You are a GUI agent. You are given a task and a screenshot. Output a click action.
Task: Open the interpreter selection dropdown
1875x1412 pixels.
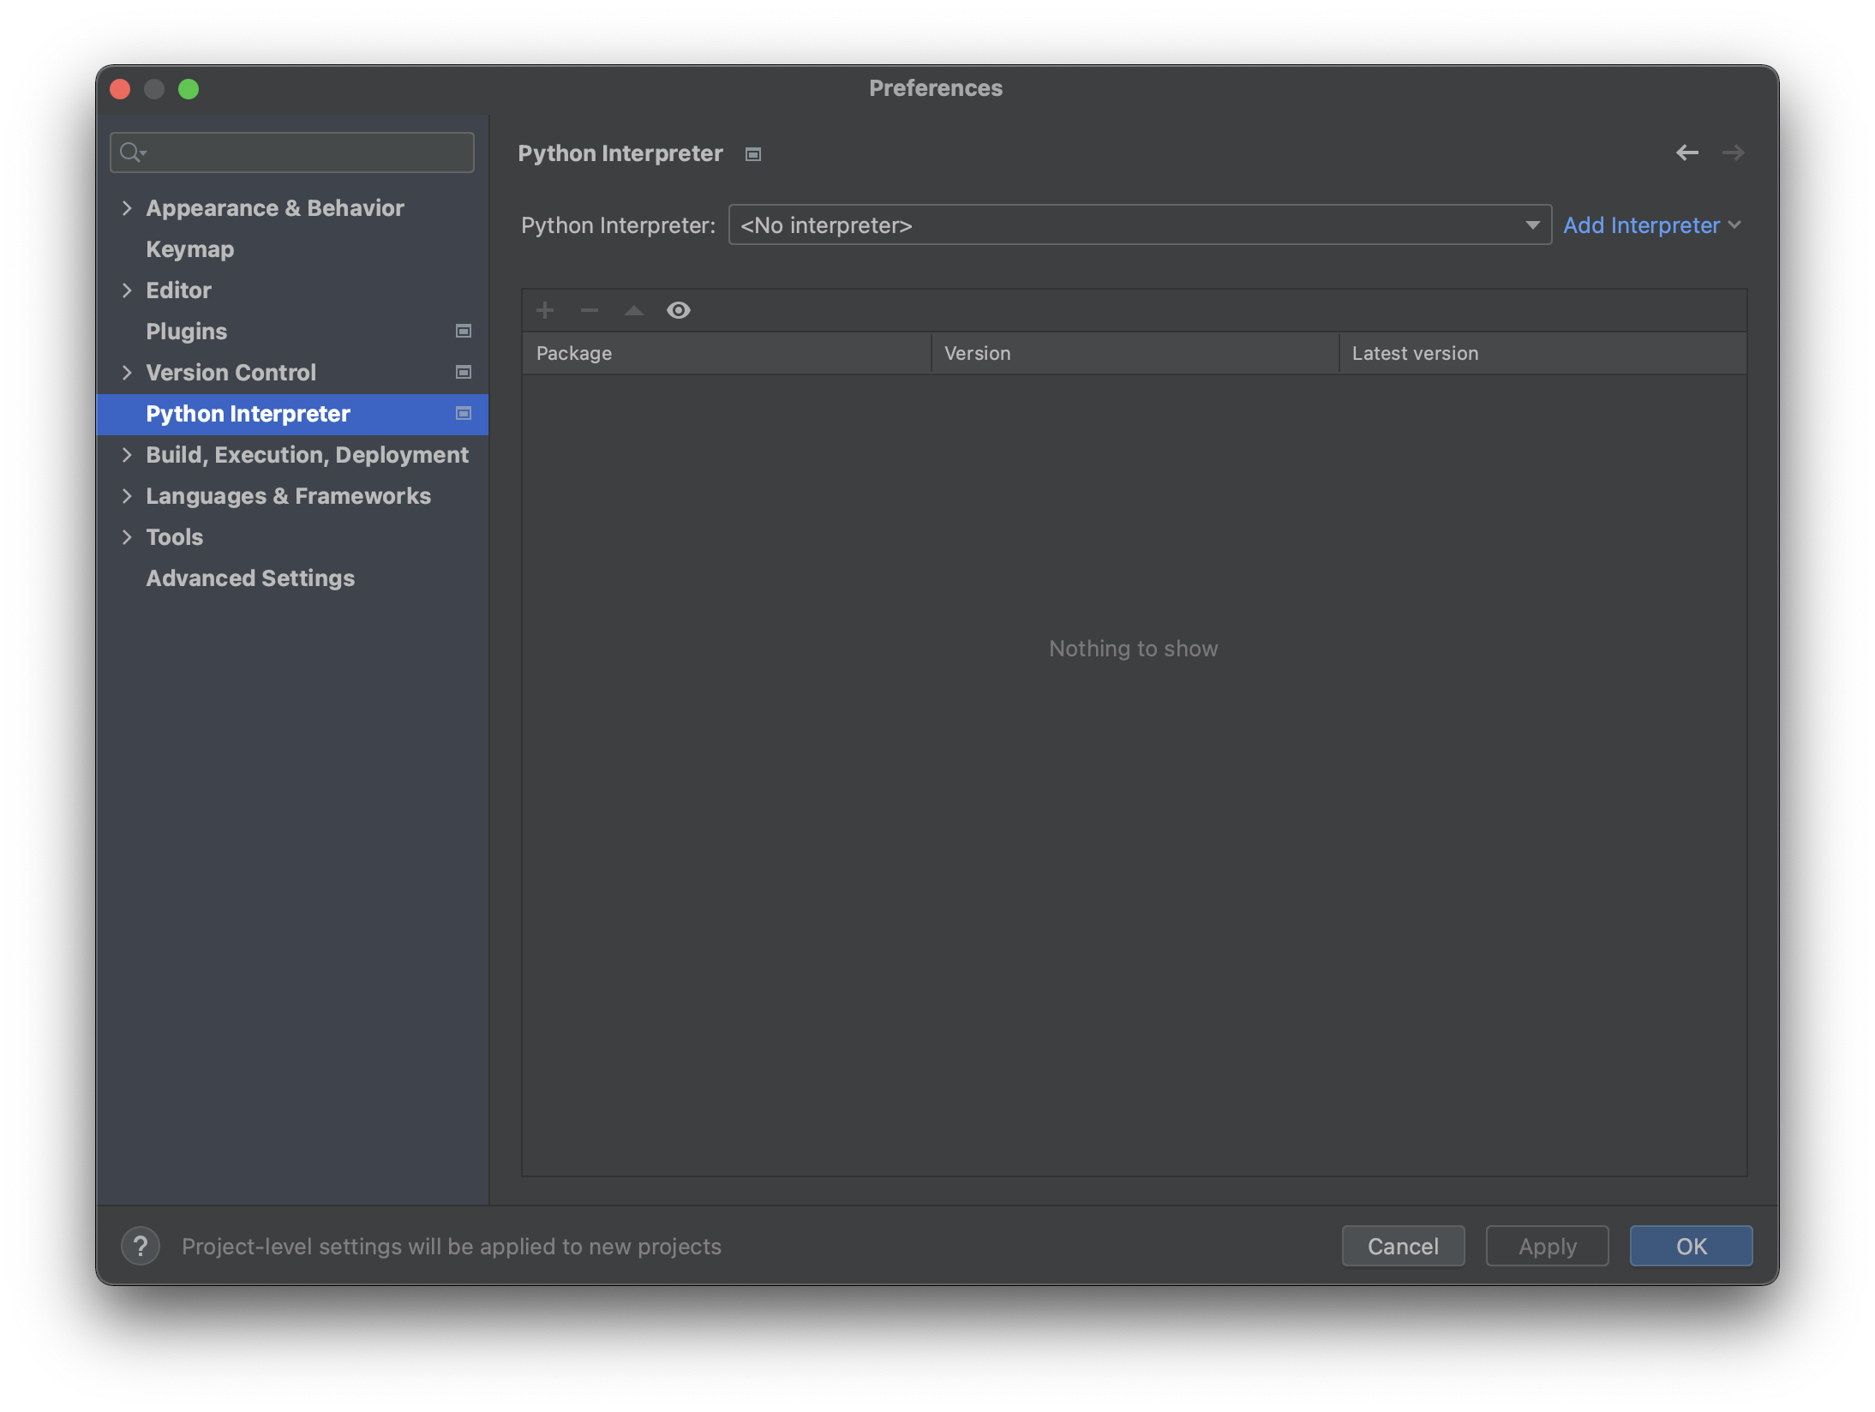pyautogui.click(x=1531, y=224)
